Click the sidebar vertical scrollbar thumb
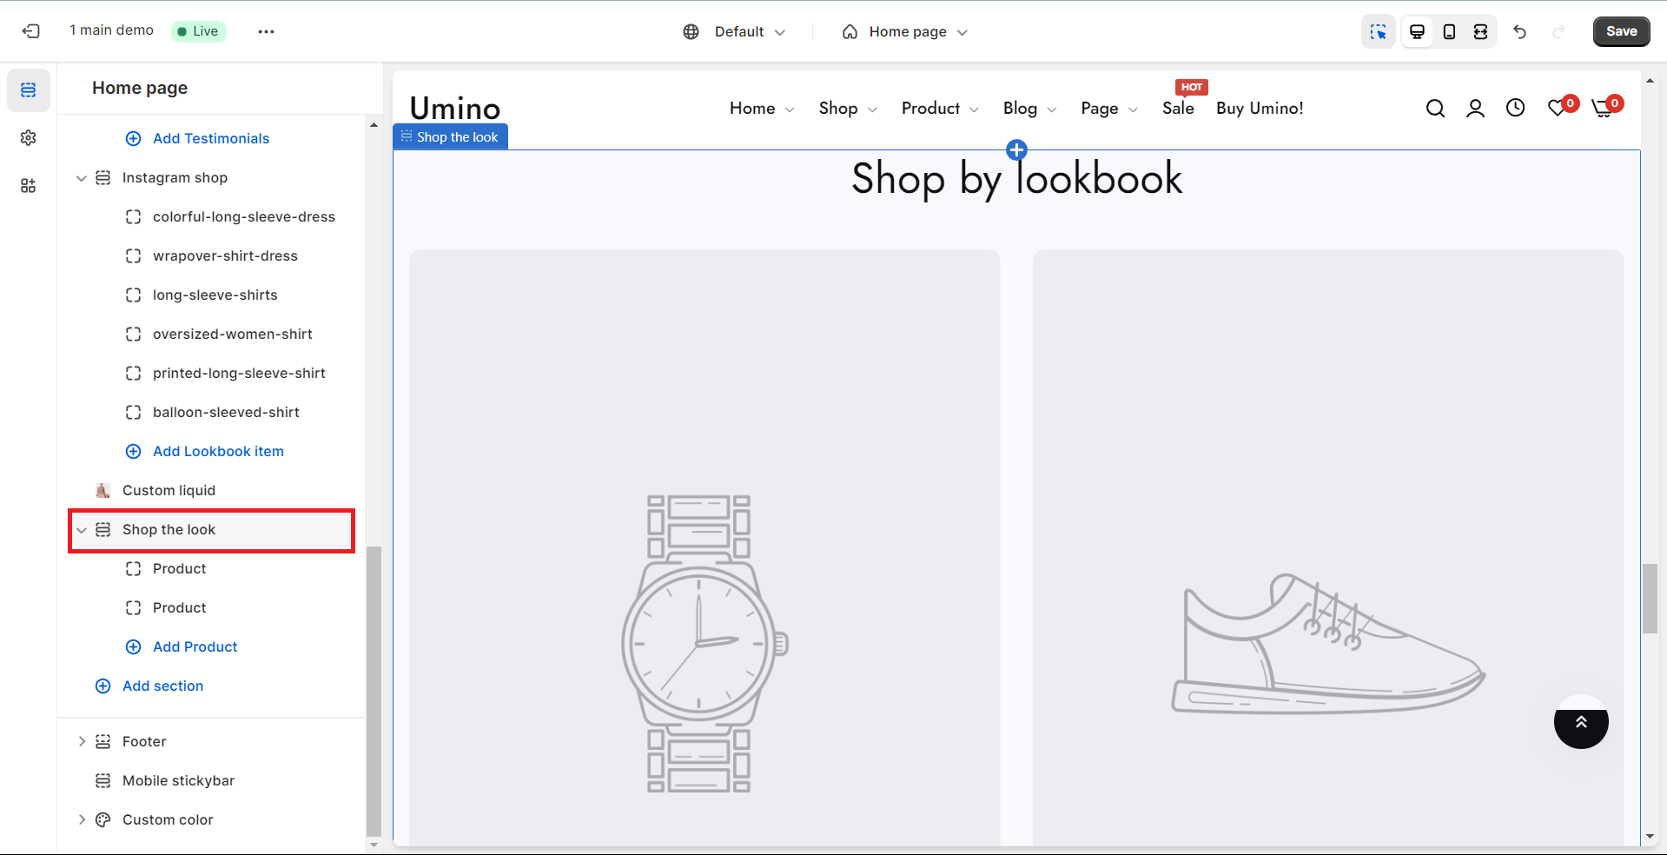The image size is (1667, 855). click(374, 691)
